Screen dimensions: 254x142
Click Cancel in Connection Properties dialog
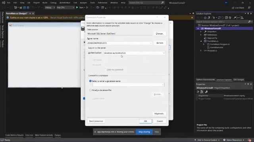coord(160,121)
